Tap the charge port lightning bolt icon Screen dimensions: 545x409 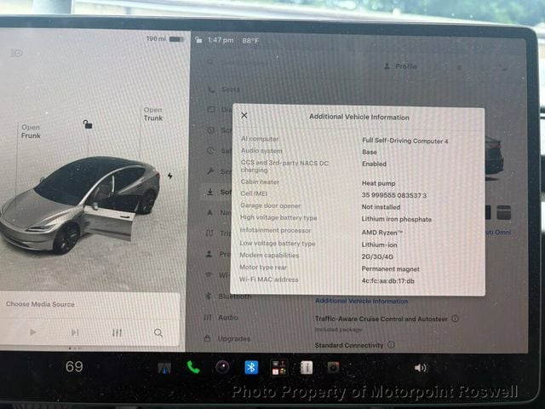170,176
